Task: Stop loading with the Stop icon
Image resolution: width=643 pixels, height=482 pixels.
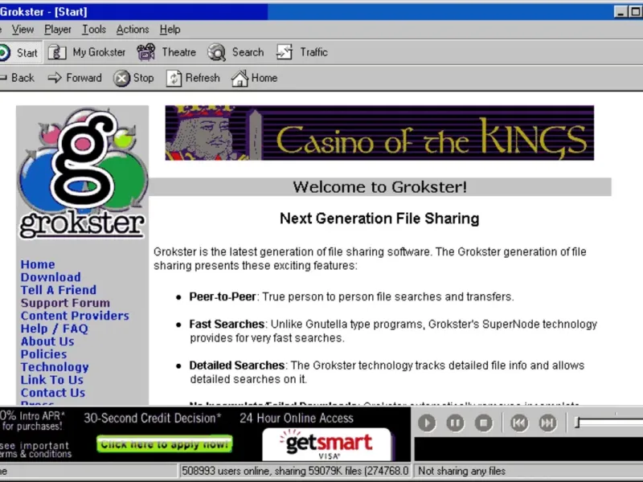Action: click(x=121, y=78)
